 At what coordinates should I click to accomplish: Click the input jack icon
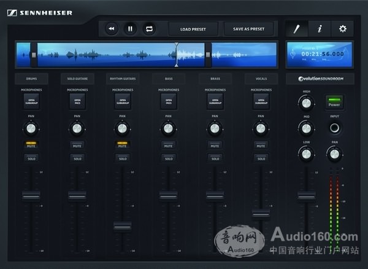tap(335, 128)
